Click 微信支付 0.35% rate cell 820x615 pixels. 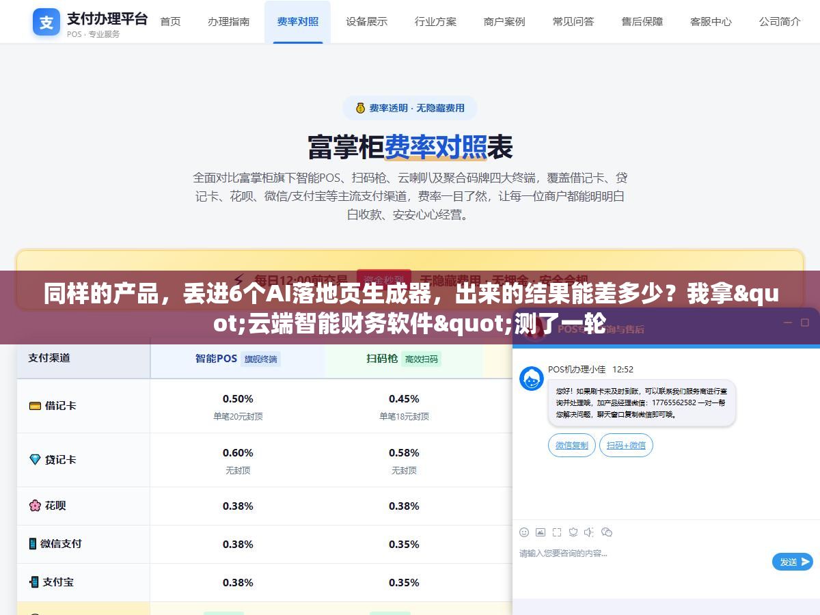pos(404,545)
